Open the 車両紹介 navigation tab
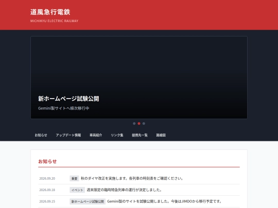The image size is (278, 208). click(x=96, y=135)
